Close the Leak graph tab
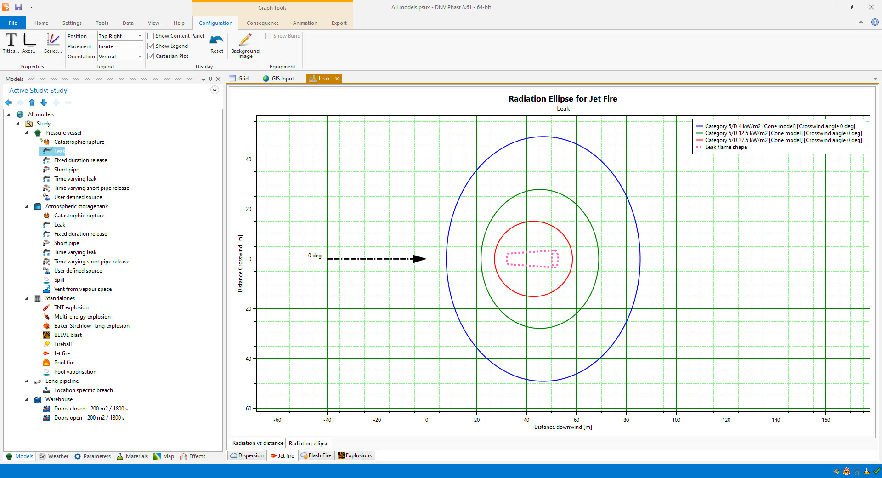Viewport: 882px width, 478px height. tap(337, 78)
